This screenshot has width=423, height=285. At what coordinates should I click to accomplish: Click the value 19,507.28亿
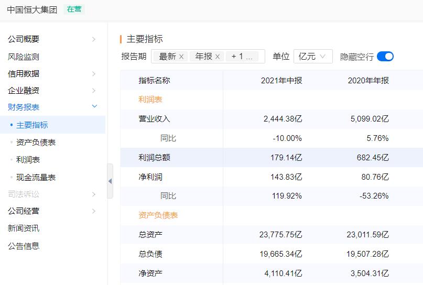367,254
